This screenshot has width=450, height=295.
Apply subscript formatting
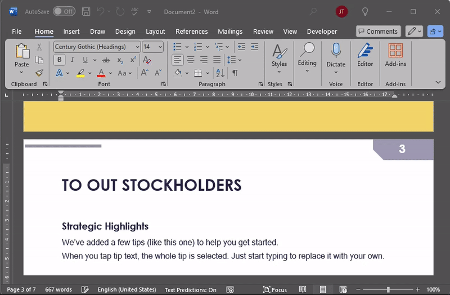tap(120, 60)
